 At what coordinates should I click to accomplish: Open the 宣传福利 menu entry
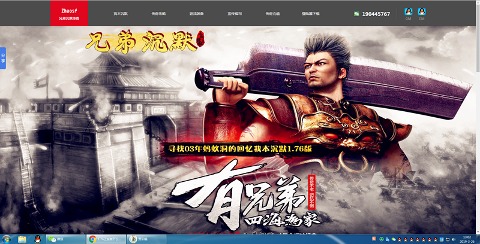(235, 14)
